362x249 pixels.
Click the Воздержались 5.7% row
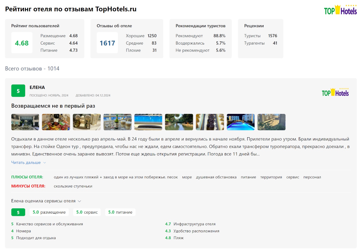(x=200, y=43)
